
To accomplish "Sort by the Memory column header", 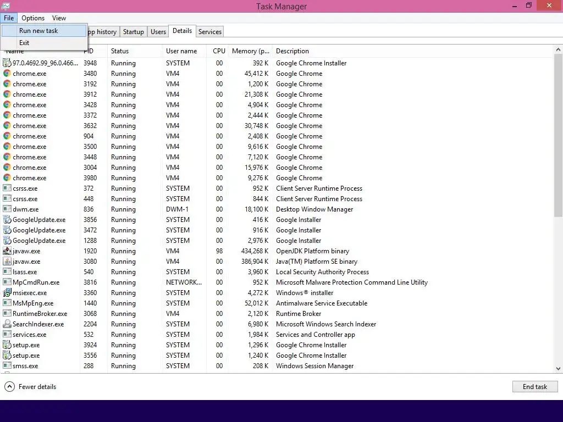I will click(x=250, y=51).
